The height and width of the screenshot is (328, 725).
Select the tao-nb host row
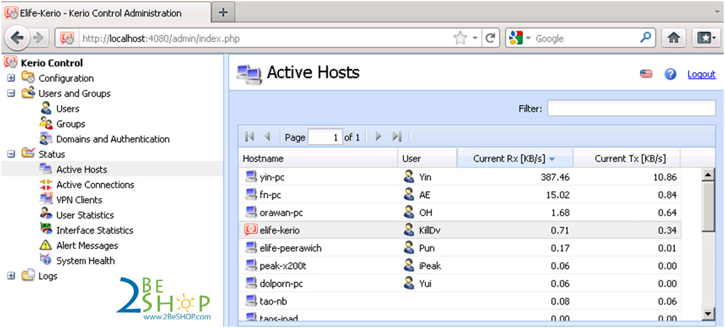tap(459, 301)
